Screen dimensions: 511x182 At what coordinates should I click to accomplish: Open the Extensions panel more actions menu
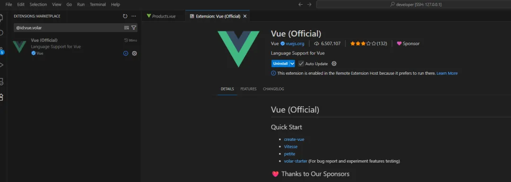point(133,16)
